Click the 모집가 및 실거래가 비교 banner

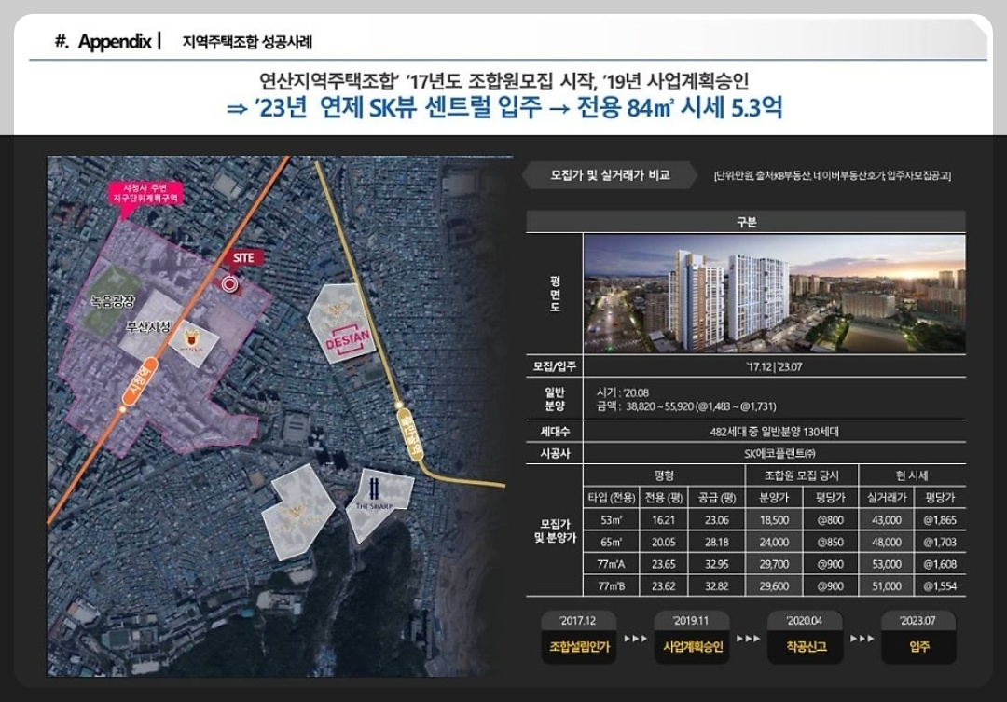tap(610, 174)
